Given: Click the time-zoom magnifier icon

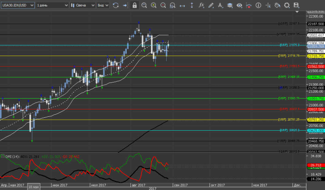Looking at the screenshot, I should pos(144,6).
